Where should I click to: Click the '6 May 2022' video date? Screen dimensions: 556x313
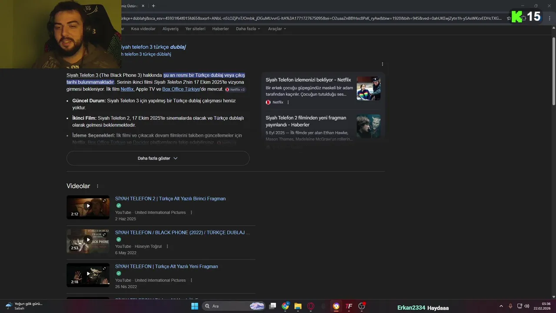tap(126, 253)
